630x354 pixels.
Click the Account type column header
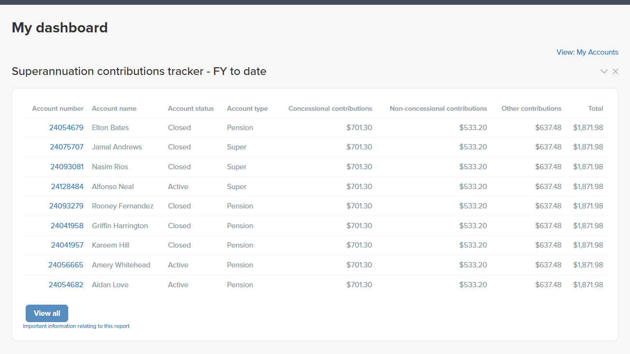pyautogui.click(x=247, y=109)
